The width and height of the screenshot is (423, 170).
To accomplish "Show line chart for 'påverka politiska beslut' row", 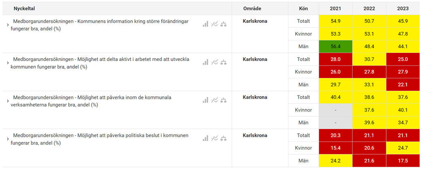I will click(x=215, y=138).
